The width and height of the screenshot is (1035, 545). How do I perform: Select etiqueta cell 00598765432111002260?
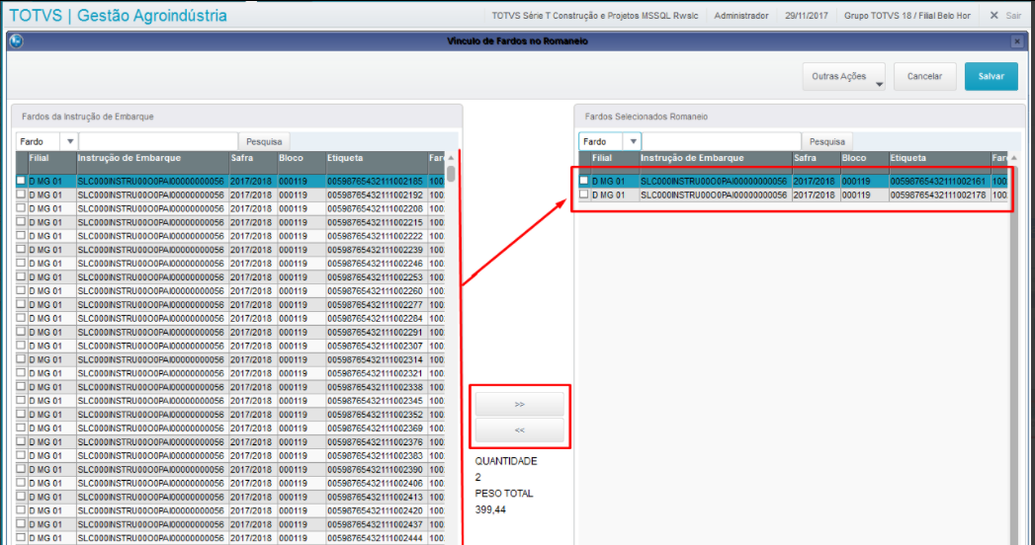coord(377,290)
